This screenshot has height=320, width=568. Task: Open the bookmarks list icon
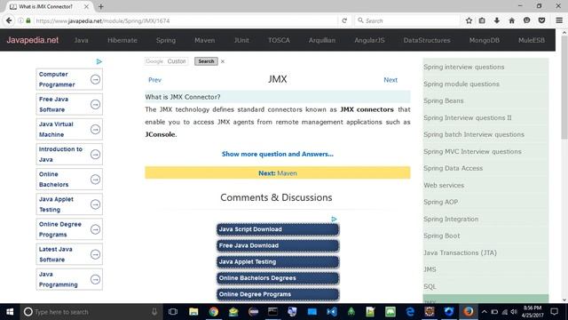[x=482, y=20]
